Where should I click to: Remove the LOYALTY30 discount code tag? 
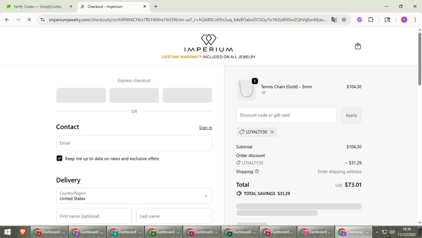(x=272, y=132)
